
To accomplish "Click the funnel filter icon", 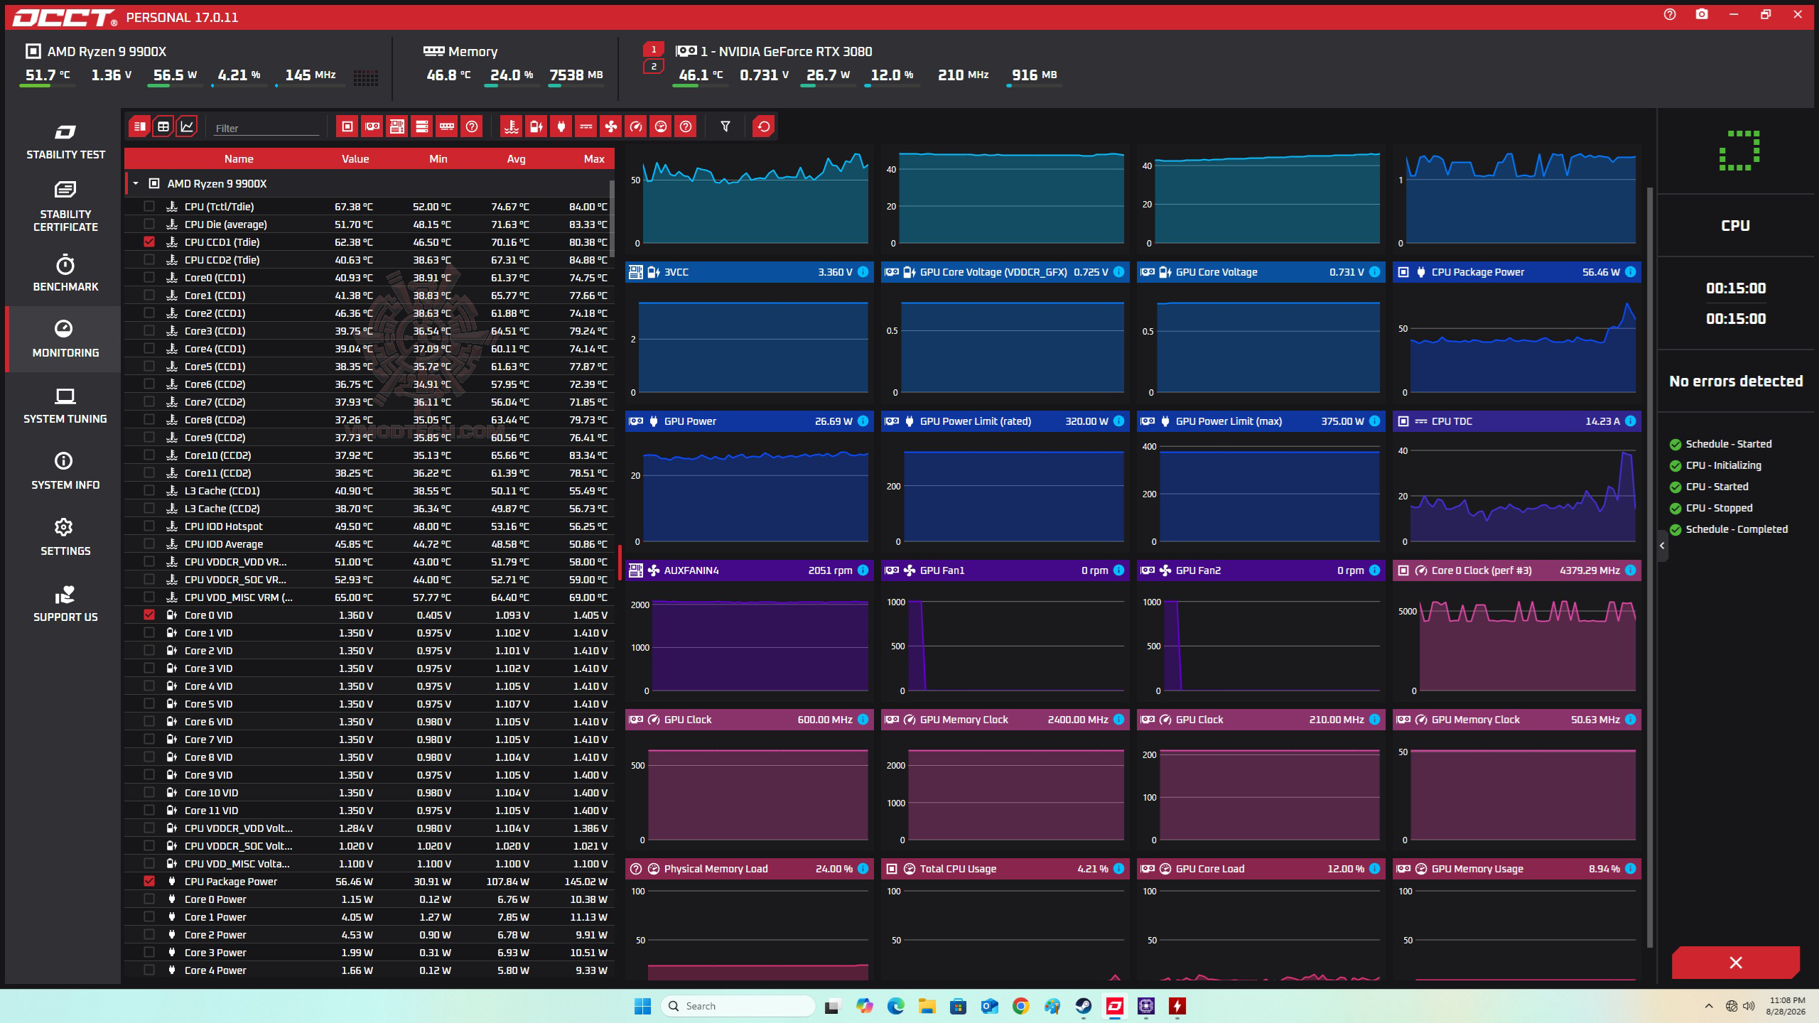I will [725, 127].
